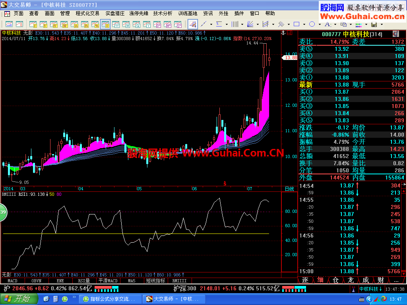The width and height of the screenshot is (407, 305).
Task: Open the colored dots palette icon
Action: pyautogui.click(x=359, y=25)
